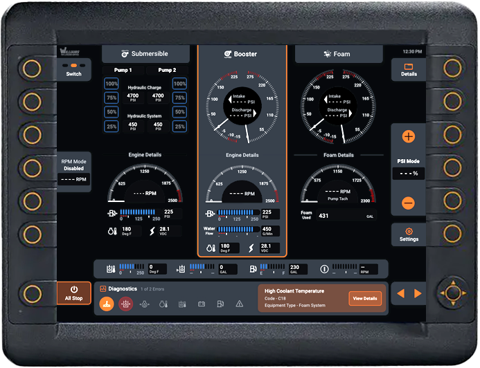480x368 pixels.
Task: Switch to the Submersible tab
Action: [145, 54]
